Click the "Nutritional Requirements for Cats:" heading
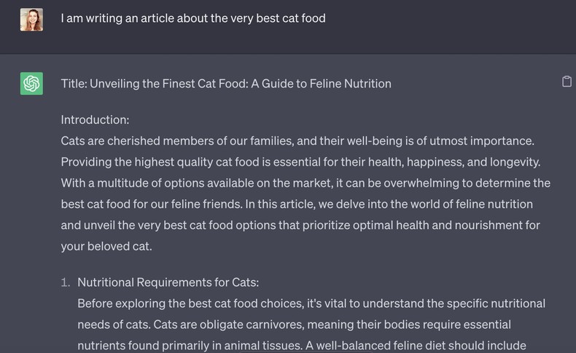Image resolution: width=576 pixels, height=353 pixels. (x=168, y=282)
